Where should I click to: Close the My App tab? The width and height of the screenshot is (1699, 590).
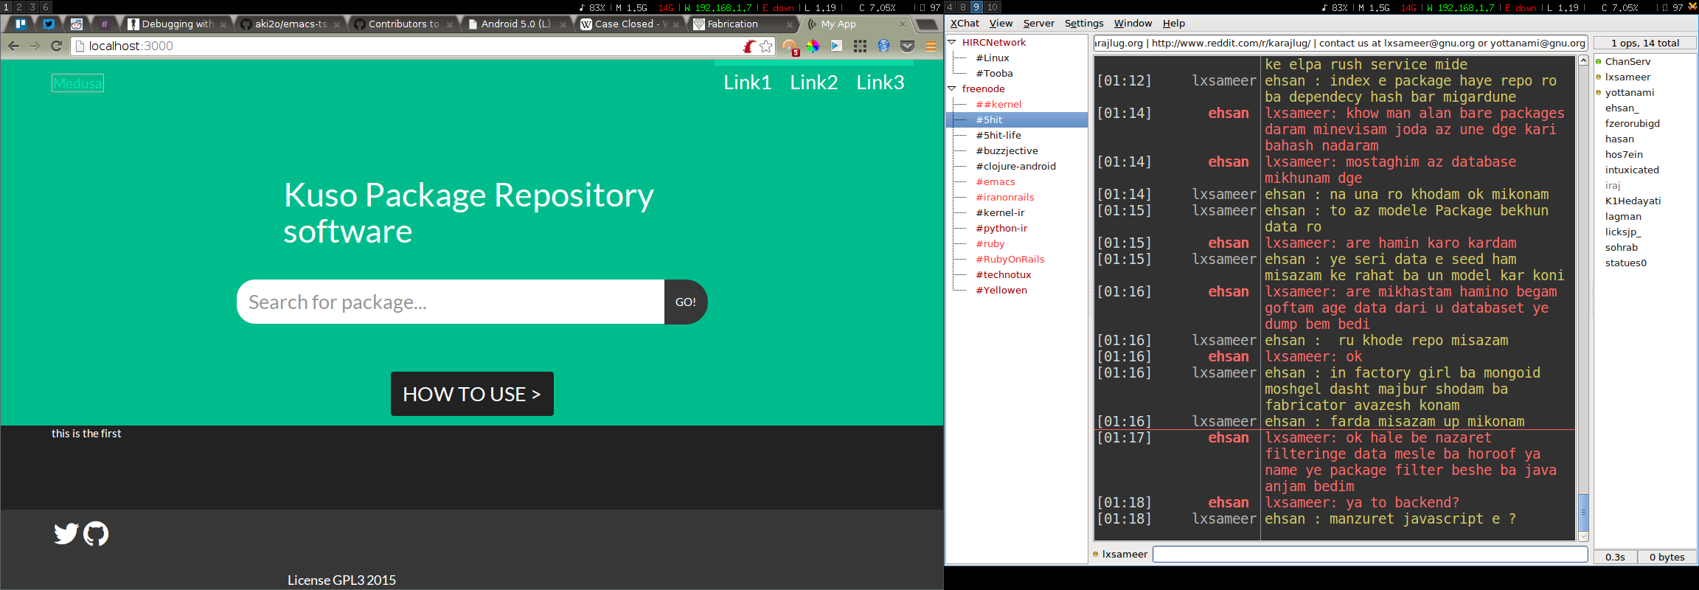[x=902, y=24]
